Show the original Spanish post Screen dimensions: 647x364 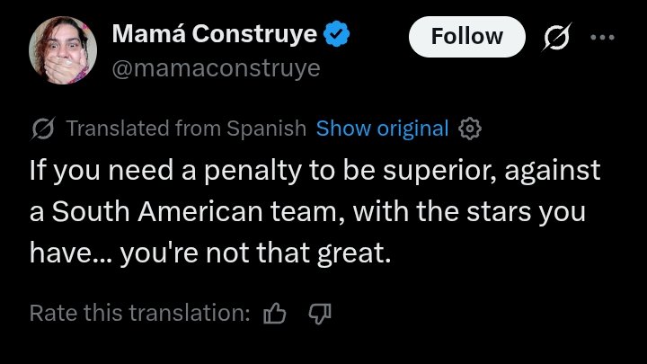click(x=382, y=129)
